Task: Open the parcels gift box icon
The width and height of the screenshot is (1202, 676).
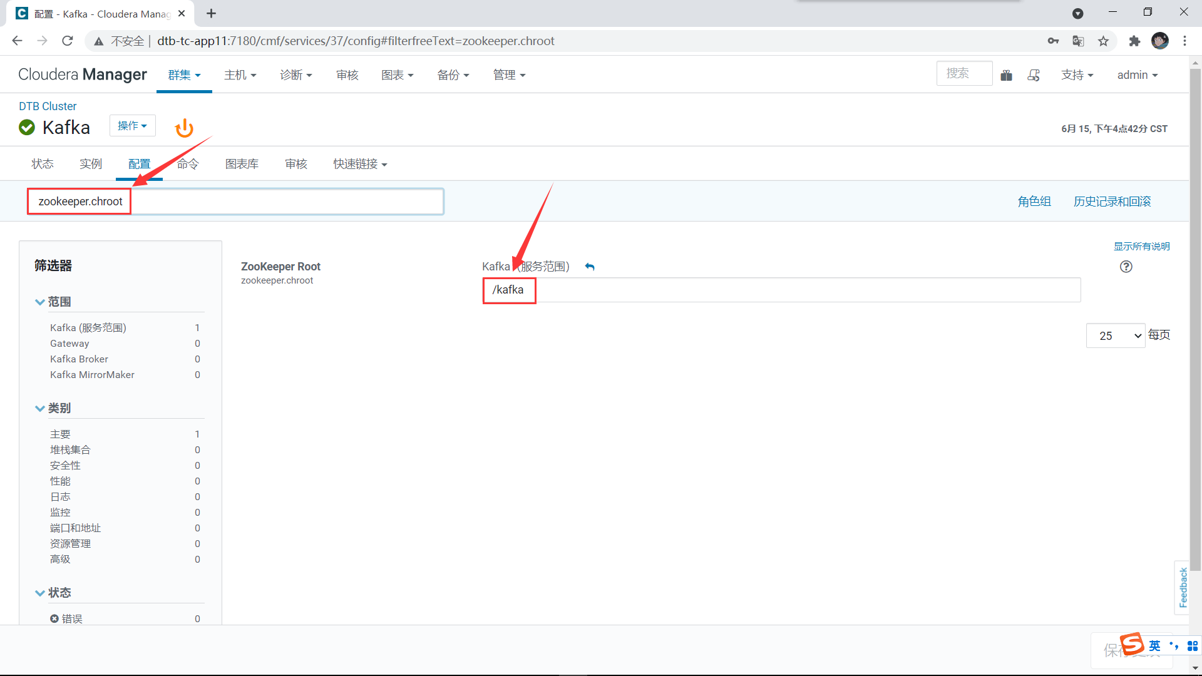Action: pos(1007,75)
